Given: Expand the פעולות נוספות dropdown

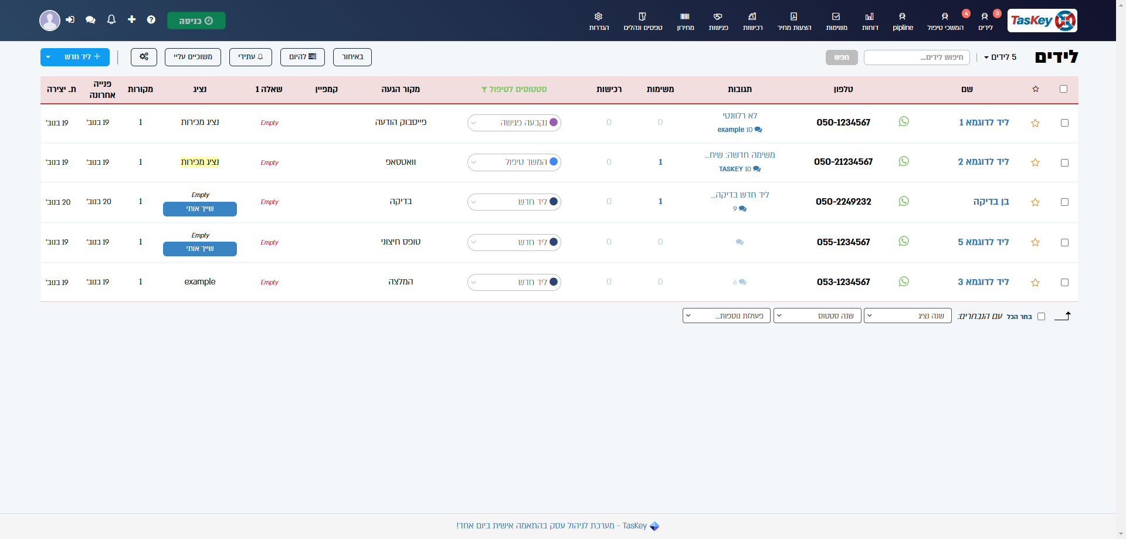Looking at the screenshot, I should point(726,316).
